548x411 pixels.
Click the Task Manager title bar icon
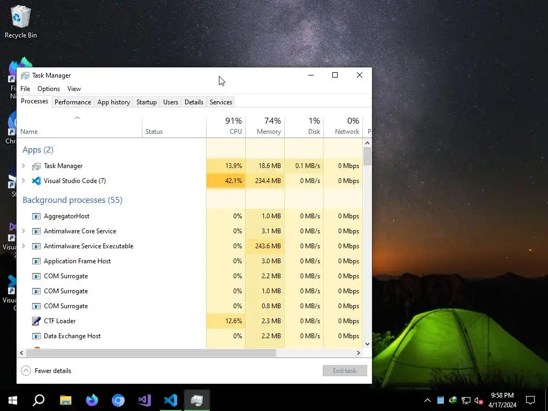25,75
